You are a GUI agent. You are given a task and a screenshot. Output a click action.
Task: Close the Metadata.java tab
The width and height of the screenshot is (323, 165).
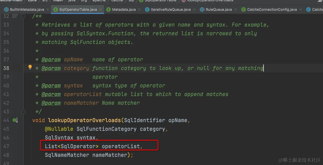click(139, 9)
